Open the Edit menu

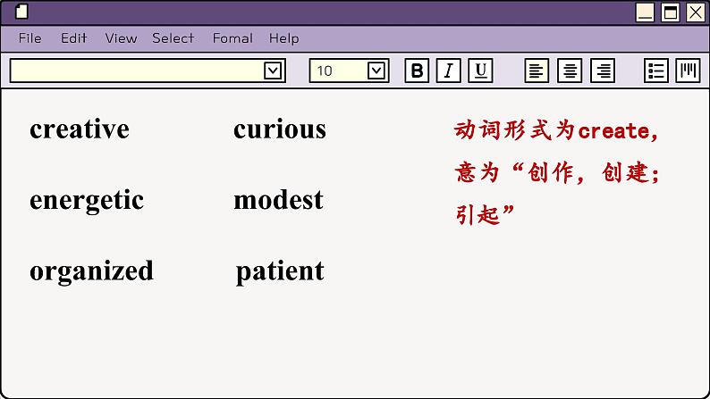tap(74, 38)
